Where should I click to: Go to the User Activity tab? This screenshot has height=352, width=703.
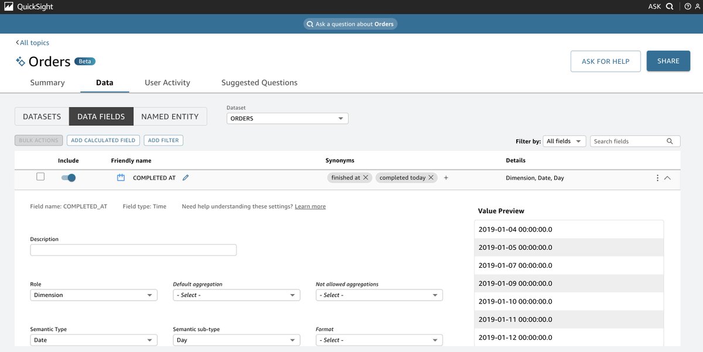click(x=168, y=82)
